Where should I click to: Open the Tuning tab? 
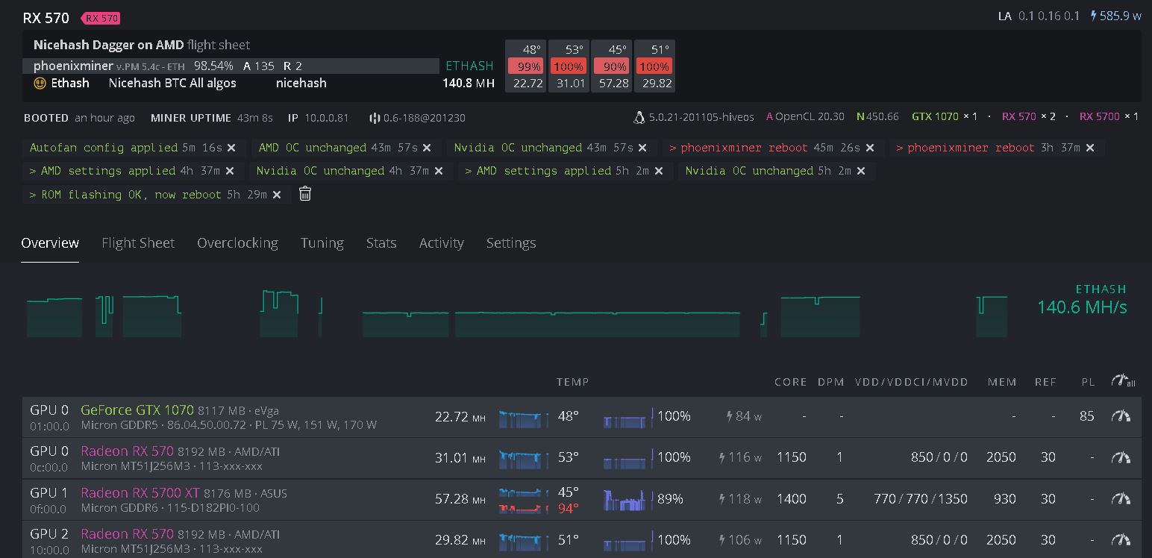click(322, 243)
